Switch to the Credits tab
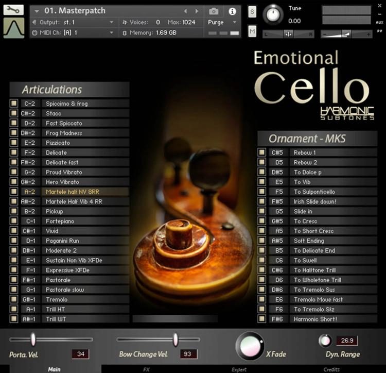The image size is (386, 373). click(331, 369)
